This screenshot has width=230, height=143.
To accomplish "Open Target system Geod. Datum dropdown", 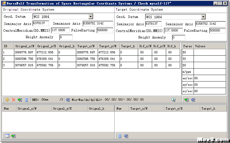I will [x=203, y=17].
